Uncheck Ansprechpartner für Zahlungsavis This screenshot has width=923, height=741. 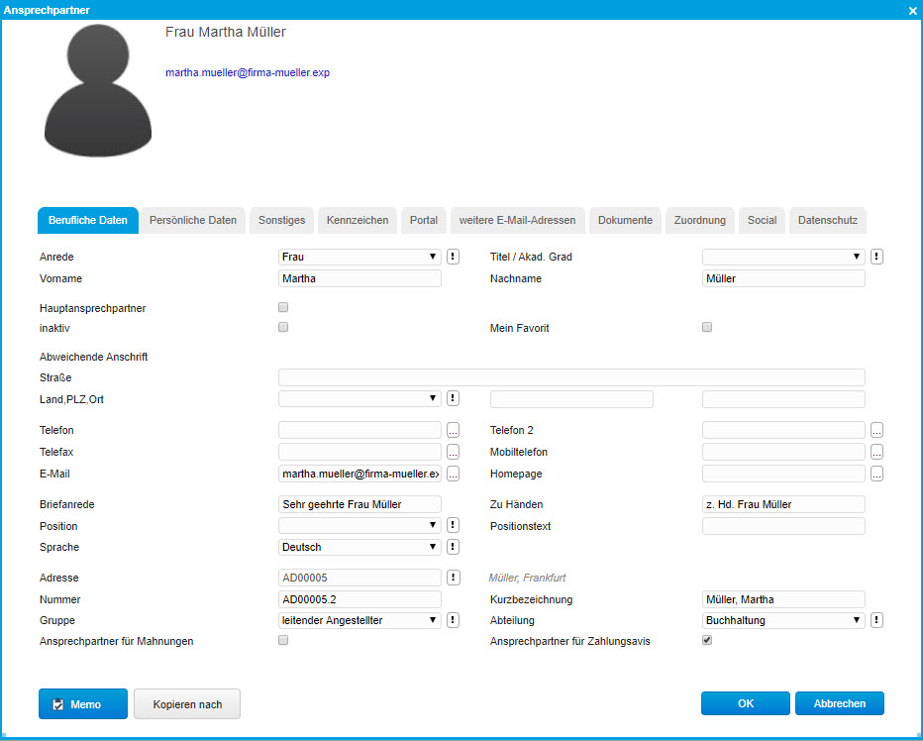(706, 639)
